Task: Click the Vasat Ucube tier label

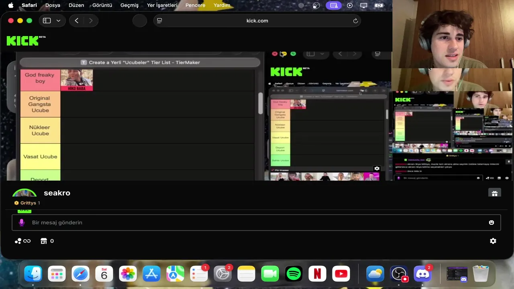Action: [x=40, y=157]
